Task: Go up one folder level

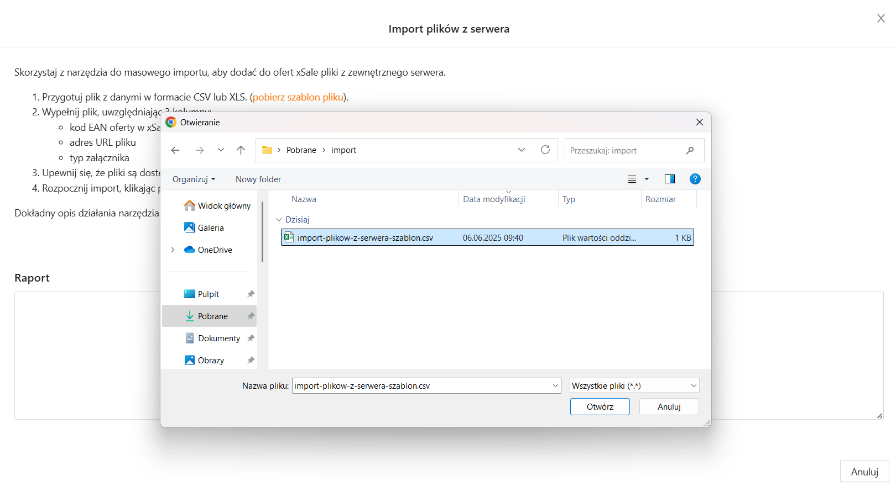Action: pos(241,150)
